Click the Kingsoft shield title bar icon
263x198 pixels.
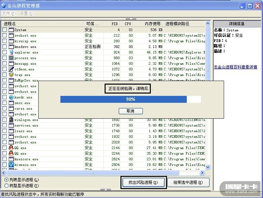[4, 6]
